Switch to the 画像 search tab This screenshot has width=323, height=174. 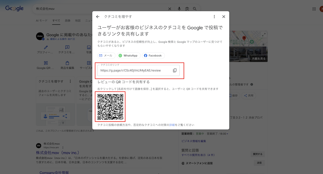point(68,21)
